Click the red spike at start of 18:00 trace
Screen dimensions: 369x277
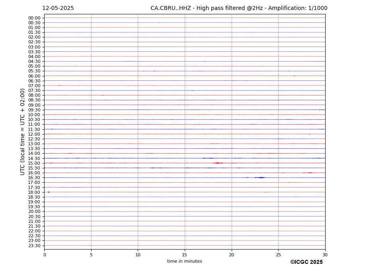click(49, 192)
